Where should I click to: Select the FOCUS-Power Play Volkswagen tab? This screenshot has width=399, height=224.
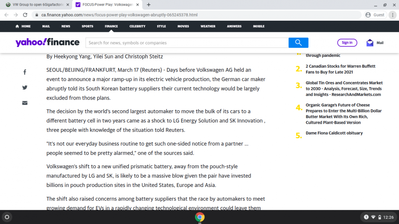[107, 4]
